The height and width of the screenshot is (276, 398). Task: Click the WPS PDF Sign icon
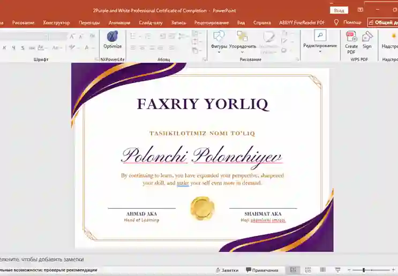367,40
